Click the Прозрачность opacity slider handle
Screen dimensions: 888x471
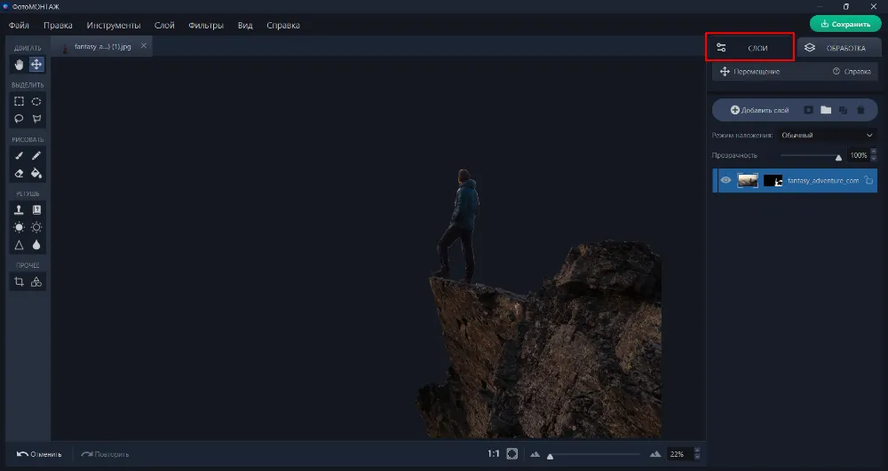[838, 156]
